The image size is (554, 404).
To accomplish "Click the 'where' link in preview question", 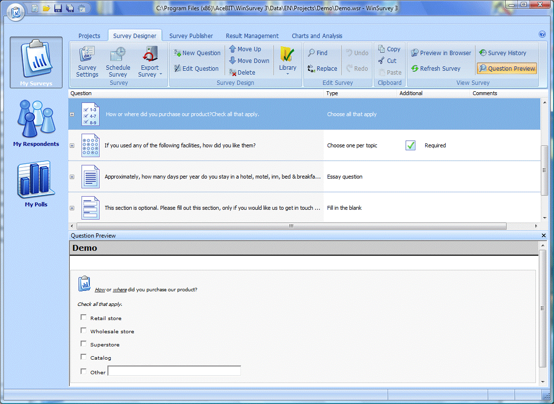I will point(120,289).
